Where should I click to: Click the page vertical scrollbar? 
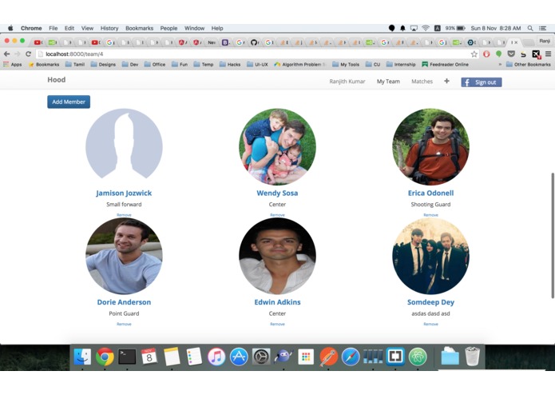pos(553,236)
